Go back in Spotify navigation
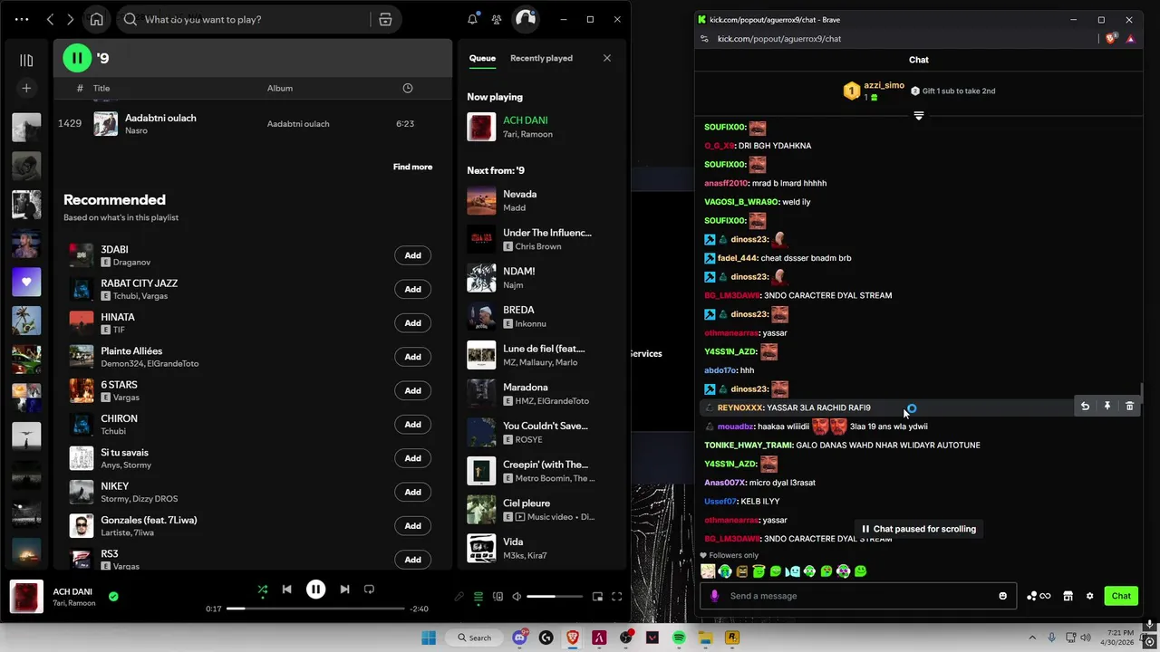Image resolution: width=1160 pixels, height=652 pixels. [x=51, y=19]
